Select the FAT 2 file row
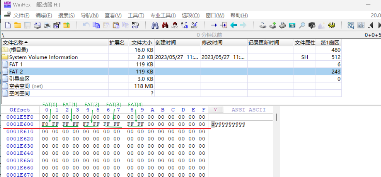Image resolution: width=381 pixels, height=177 pixels. click(x=171, y=72)
